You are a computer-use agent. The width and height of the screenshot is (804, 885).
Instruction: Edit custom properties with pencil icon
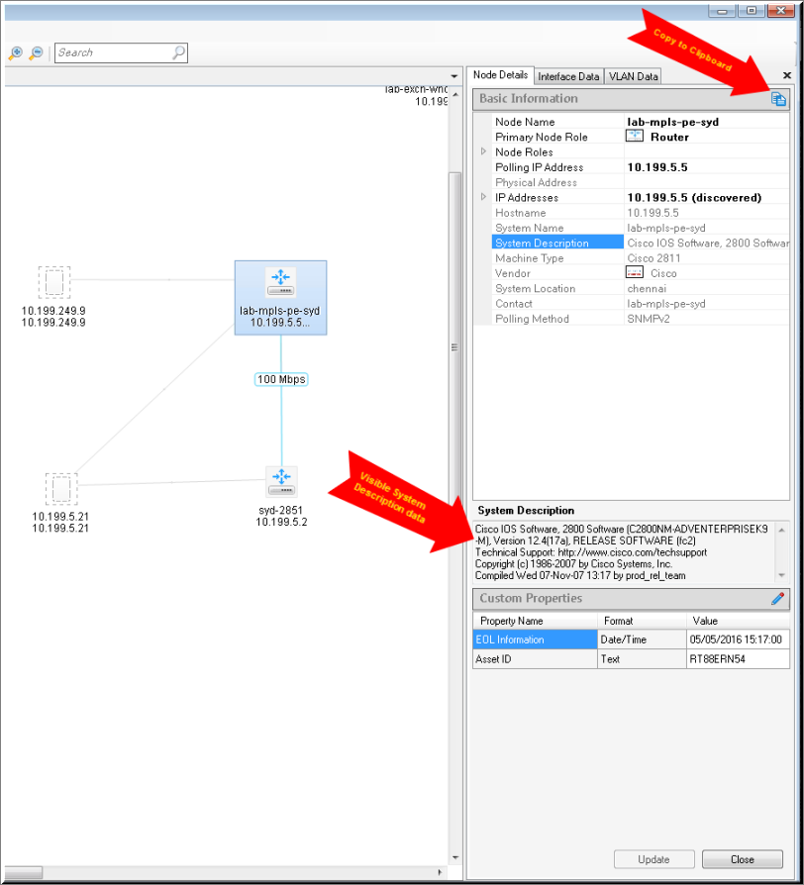777,598
